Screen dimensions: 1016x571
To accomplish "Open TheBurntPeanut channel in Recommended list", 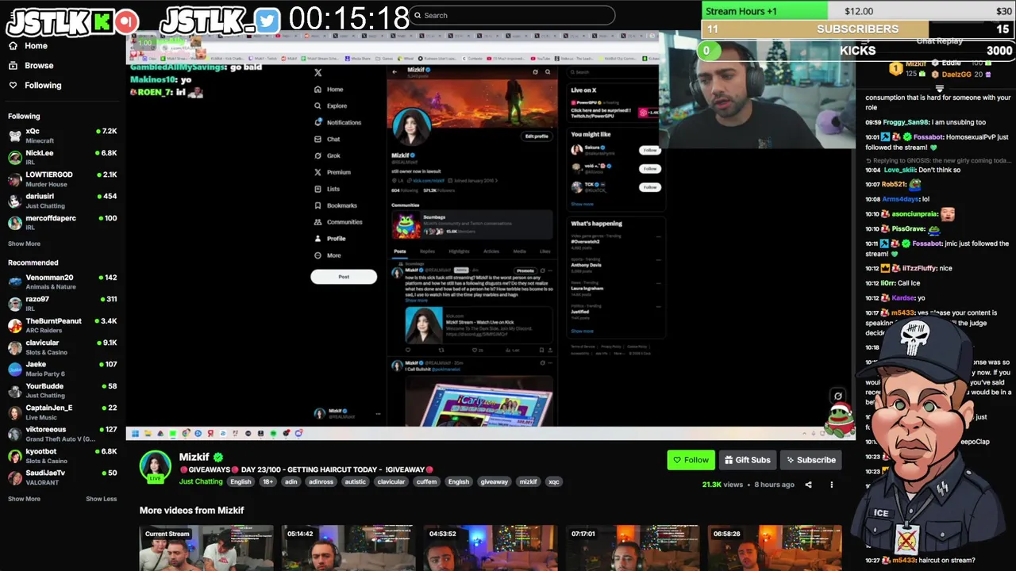I will tap(62, 325).
